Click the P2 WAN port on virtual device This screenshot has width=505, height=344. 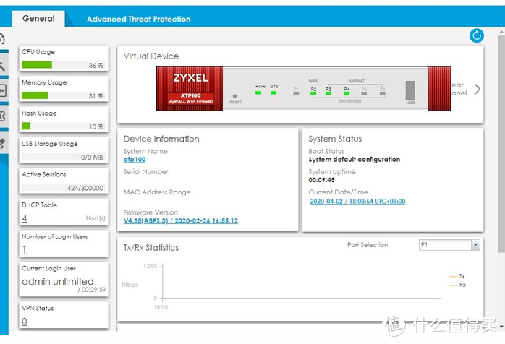(313, 91)
